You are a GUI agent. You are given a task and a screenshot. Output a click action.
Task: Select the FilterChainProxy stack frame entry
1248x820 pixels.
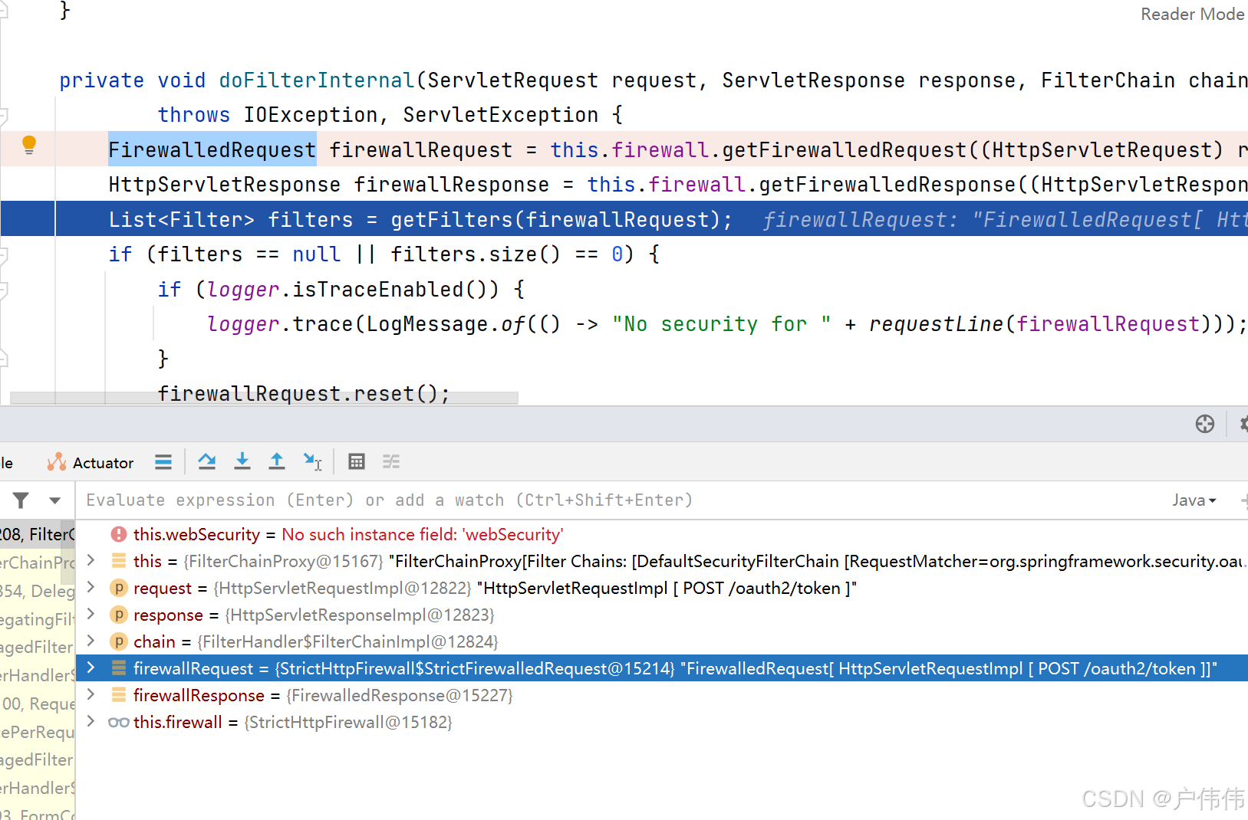point(37,533)
